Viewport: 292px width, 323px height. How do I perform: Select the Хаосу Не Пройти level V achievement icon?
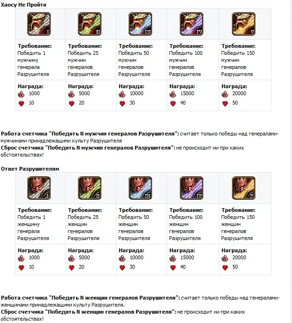(x=243, y=24)
